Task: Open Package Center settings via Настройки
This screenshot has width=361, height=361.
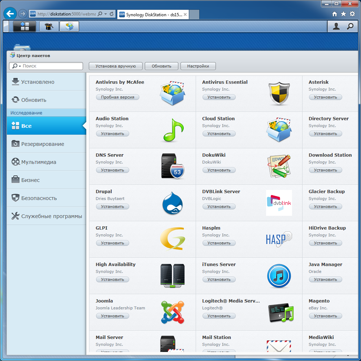Action: (x=198, y=66)
